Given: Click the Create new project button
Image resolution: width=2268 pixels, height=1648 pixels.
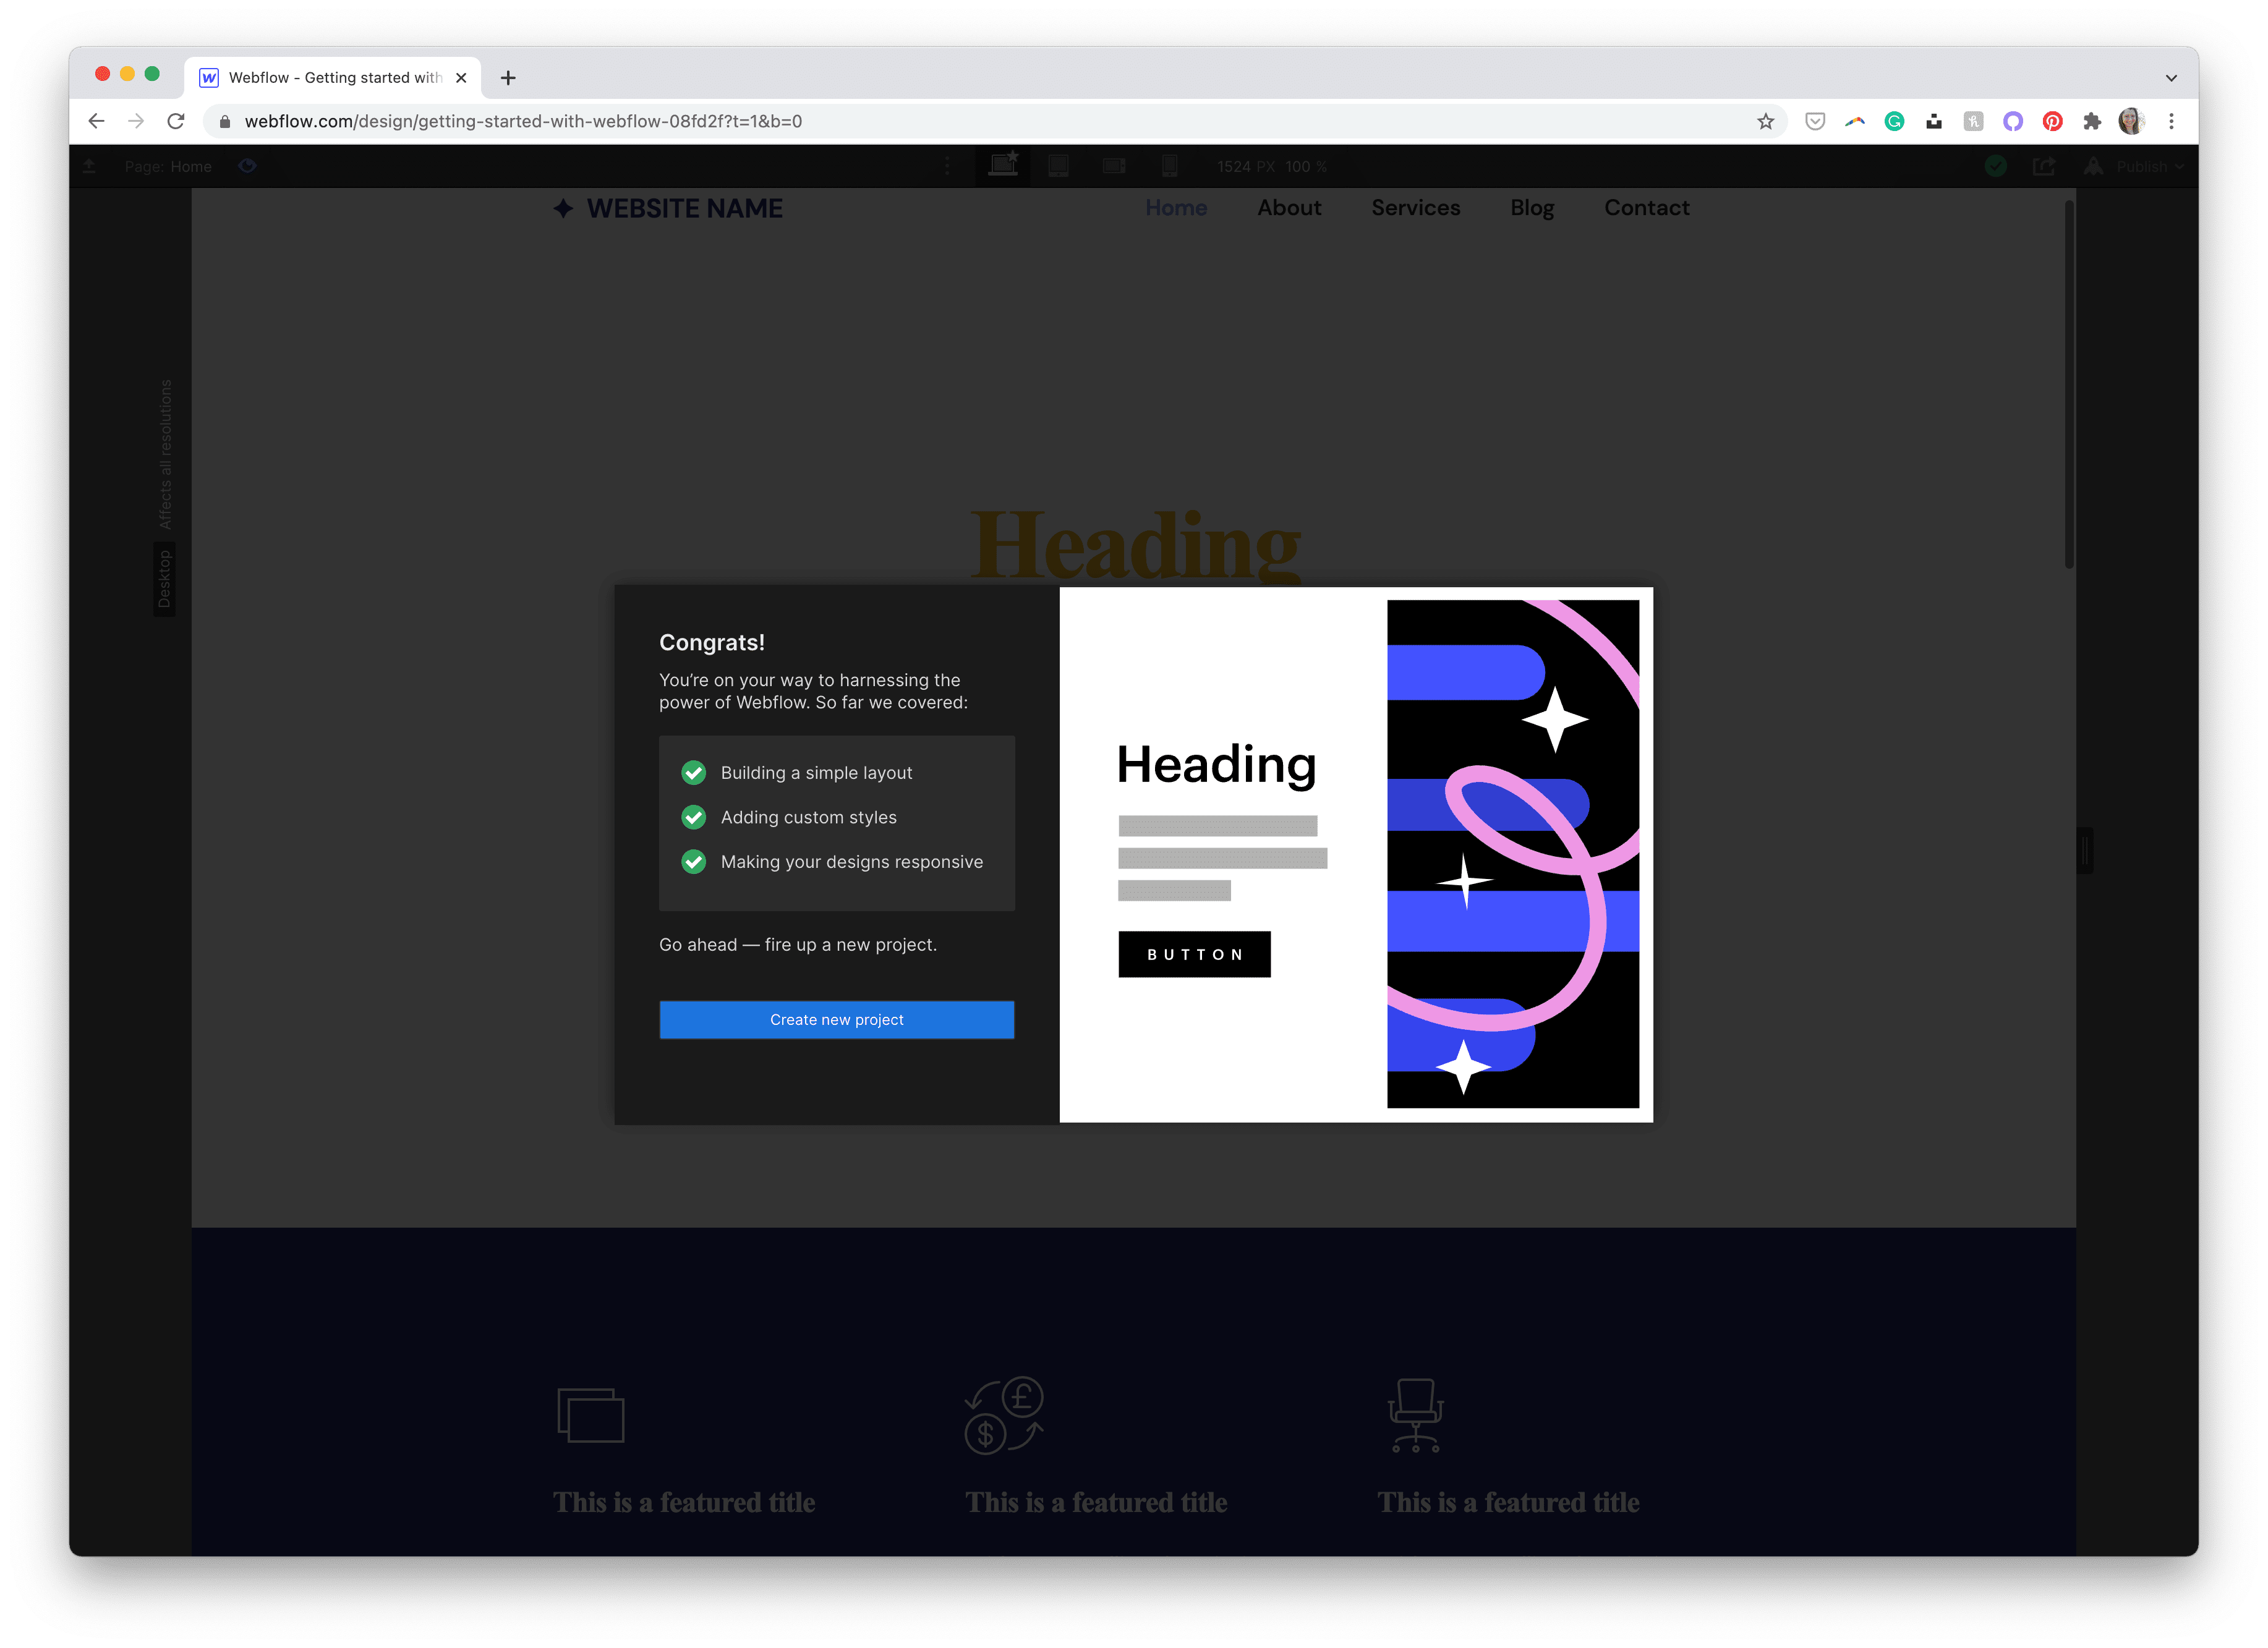Looking at the screenshot, I should (x=836, y=1019).
